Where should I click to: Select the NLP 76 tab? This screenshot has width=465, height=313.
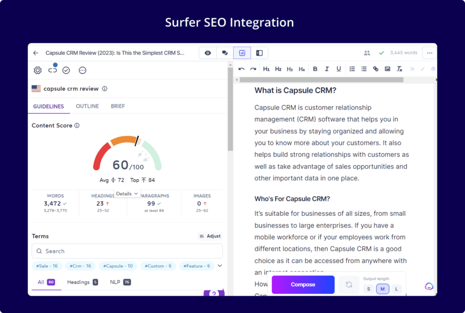tap(120, 282)
